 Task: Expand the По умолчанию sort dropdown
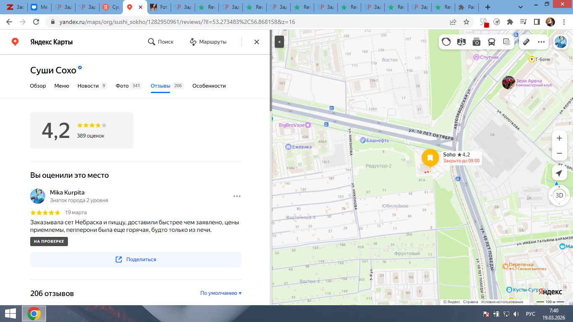(221, 293)
